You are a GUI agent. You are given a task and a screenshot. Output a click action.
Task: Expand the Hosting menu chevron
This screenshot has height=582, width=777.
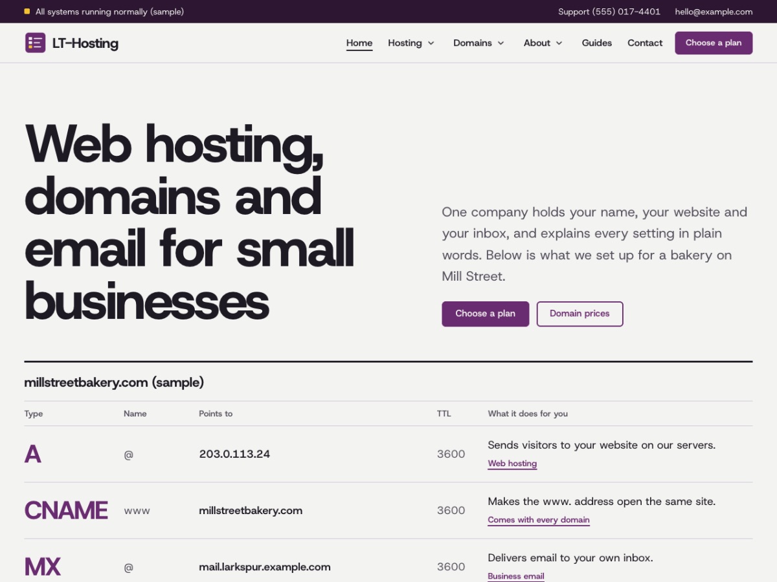tap(431, 43)
